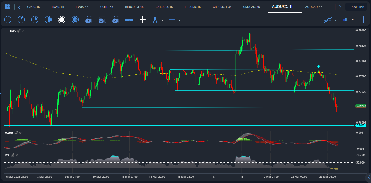Viewport: 371px width, 183px height.
Task: Click the current price tag 0.76703
Action: point(361,105)
